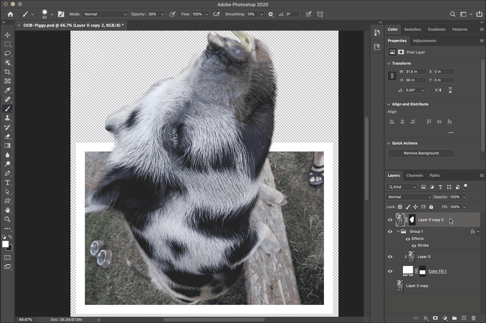The width and height of the screenshot is (486, 323).
Task: Open Edit Toolbar three-dots menu
Action: pyautogui.click(x=8, y=228)
